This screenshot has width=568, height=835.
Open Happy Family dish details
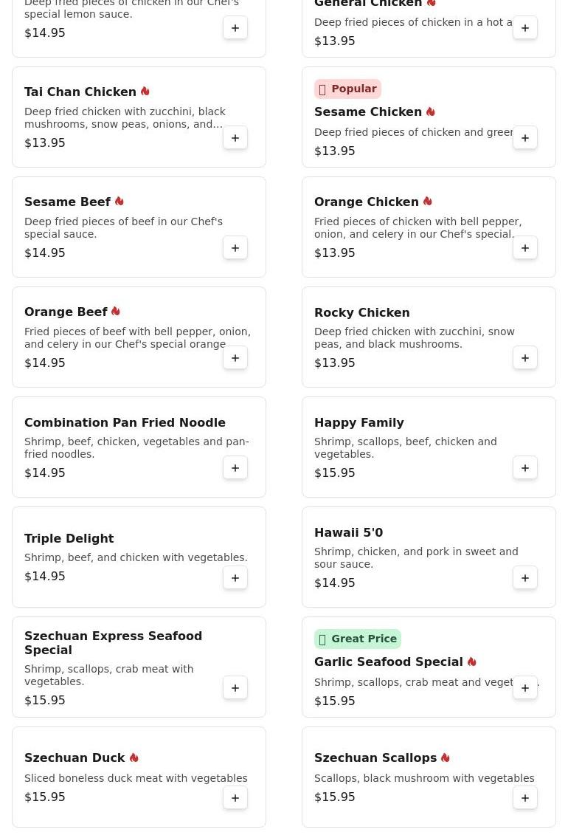(359, 423)
